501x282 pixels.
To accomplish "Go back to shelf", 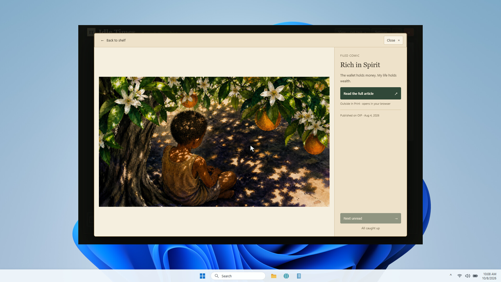I will [x=113, y=40].
